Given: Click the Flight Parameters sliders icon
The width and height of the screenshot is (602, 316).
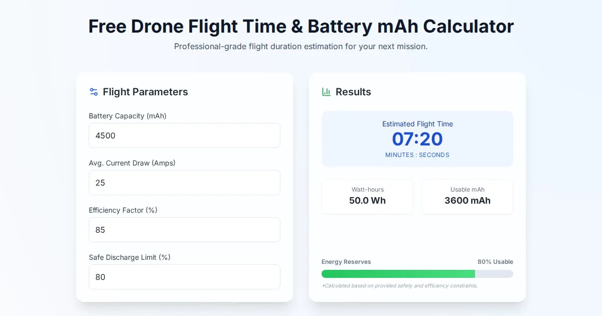Looking at the screenshot, I should coord(94,92).
